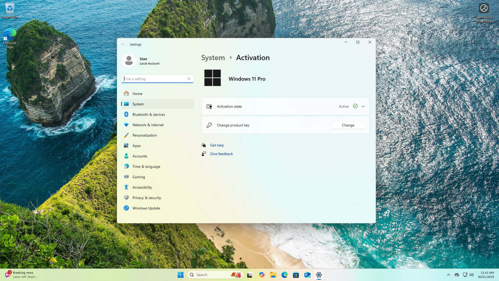Open the Breaking news widget

click(22, 275)
